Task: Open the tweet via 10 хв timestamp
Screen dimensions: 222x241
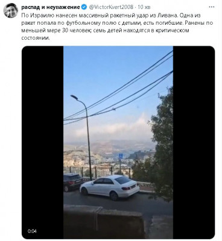Action: (144, 7)
